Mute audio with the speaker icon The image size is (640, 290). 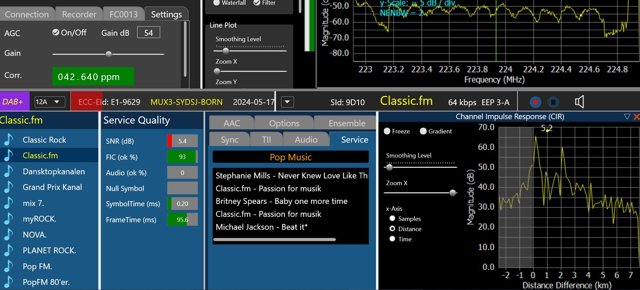pyautogui.click(x=579, y=102)
